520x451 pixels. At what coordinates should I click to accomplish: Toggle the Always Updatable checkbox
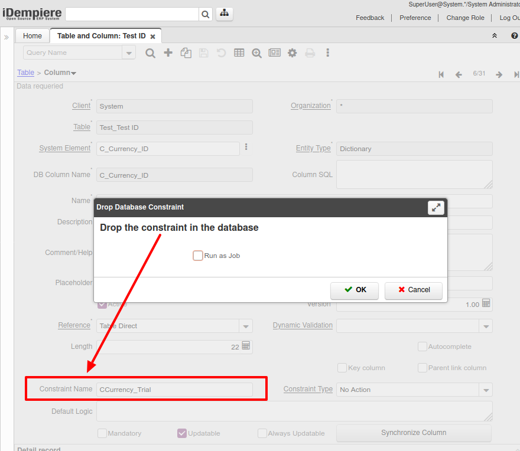tap(262, 433)
